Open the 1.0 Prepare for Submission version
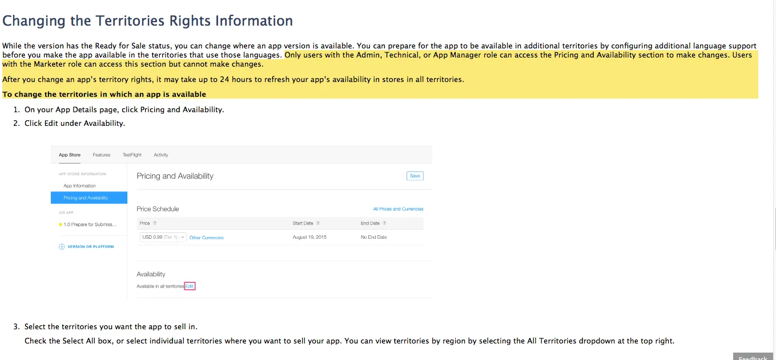Viewport: 776px width, 360px height. click(x=90, y=224)
